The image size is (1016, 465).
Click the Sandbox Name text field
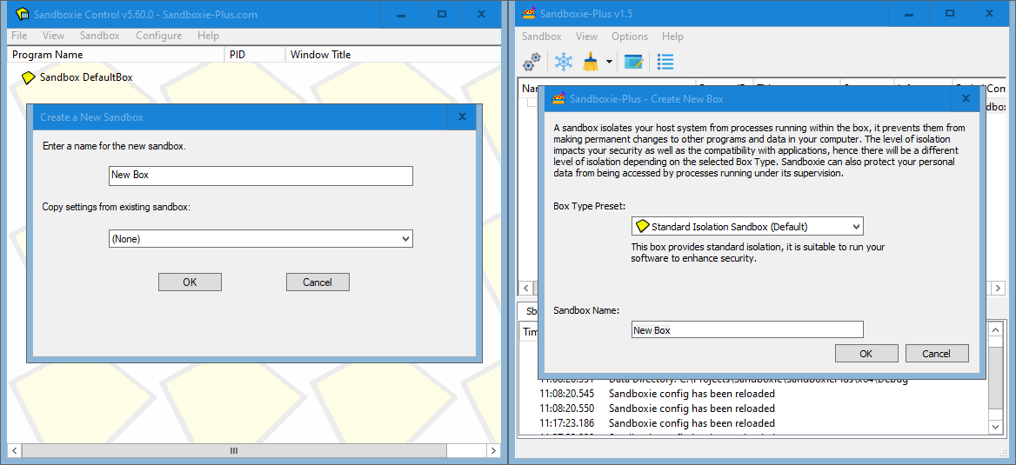746,329
